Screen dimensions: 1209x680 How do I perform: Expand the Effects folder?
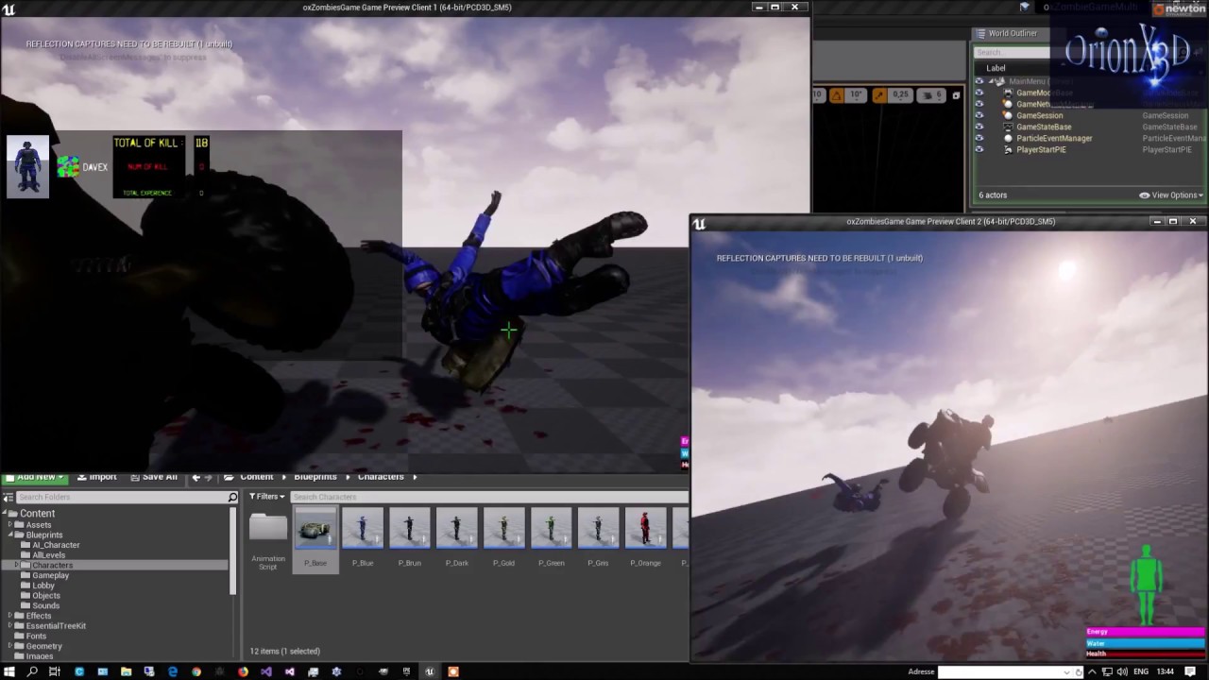(x=10, y=616)
